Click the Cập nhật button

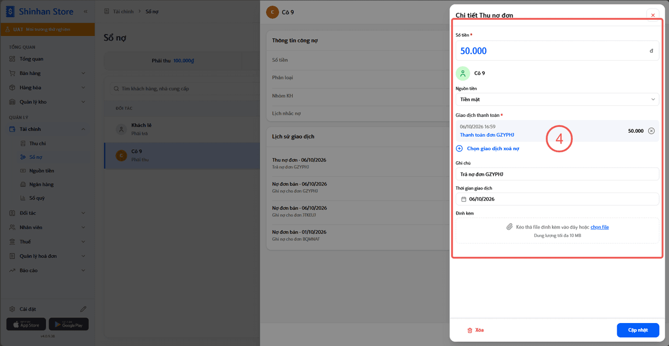pos(638,330)
